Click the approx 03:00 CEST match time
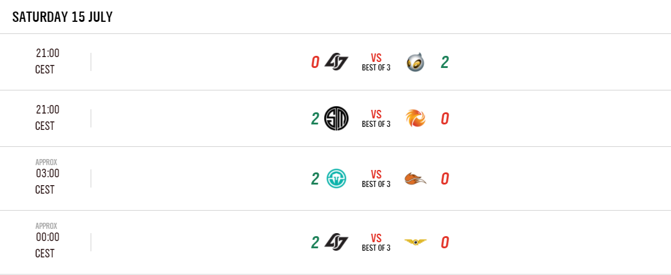 (47, 177)
